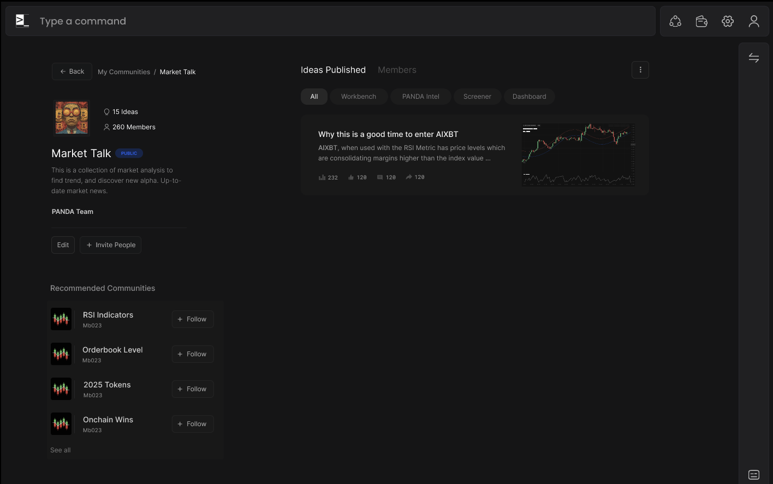Screen dimensions: 773x484
Task: Select the All filter chip
Action: [314, 97]
